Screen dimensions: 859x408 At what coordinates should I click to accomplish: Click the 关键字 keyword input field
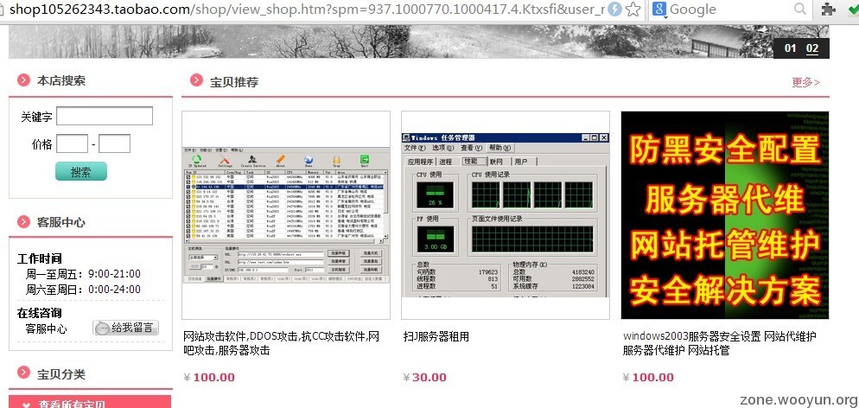pos(104,116)
